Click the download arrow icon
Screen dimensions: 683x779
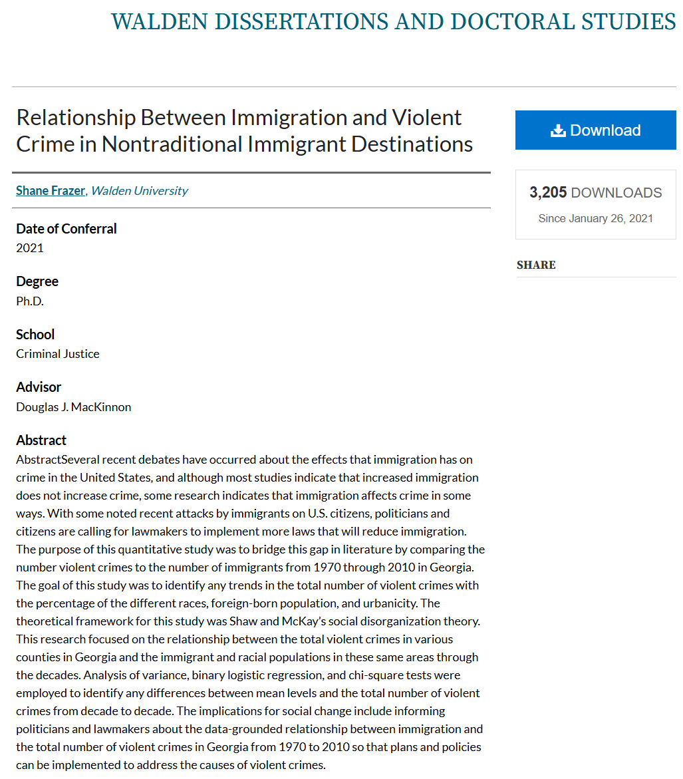(x=558, y=130)
